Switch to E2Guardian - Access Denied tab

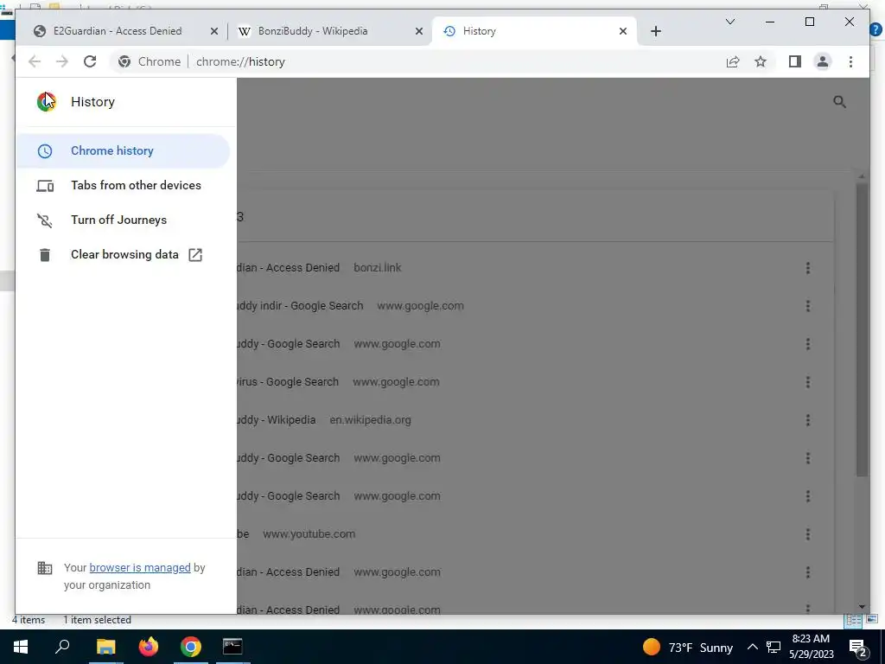pyautogui.click(x=118, y=31)
